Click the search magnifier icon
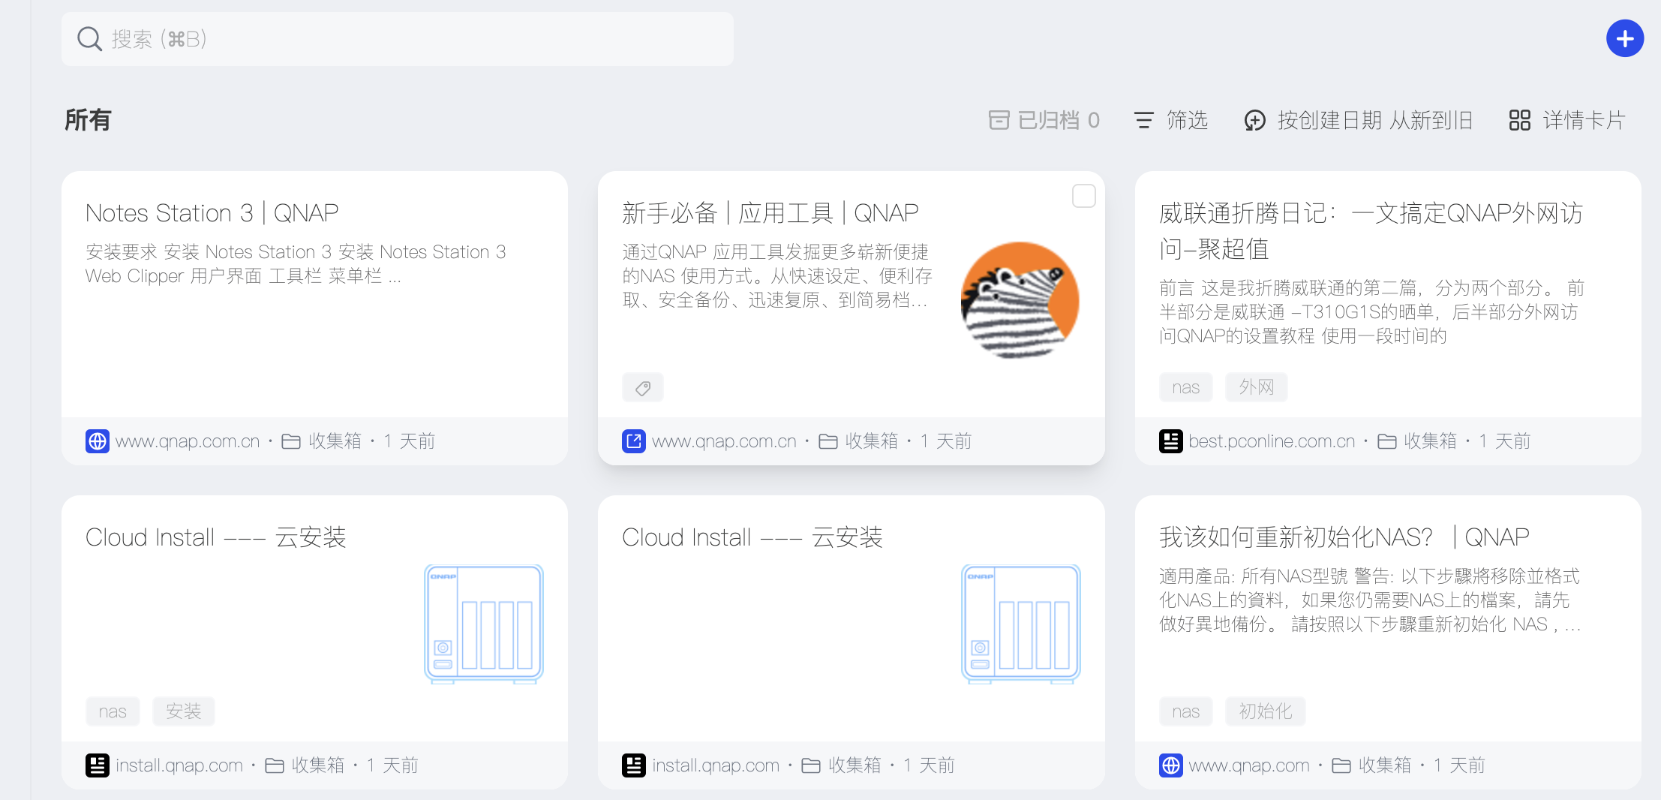The width and height of the screenshot is (1661, 800). pos(89,39)
